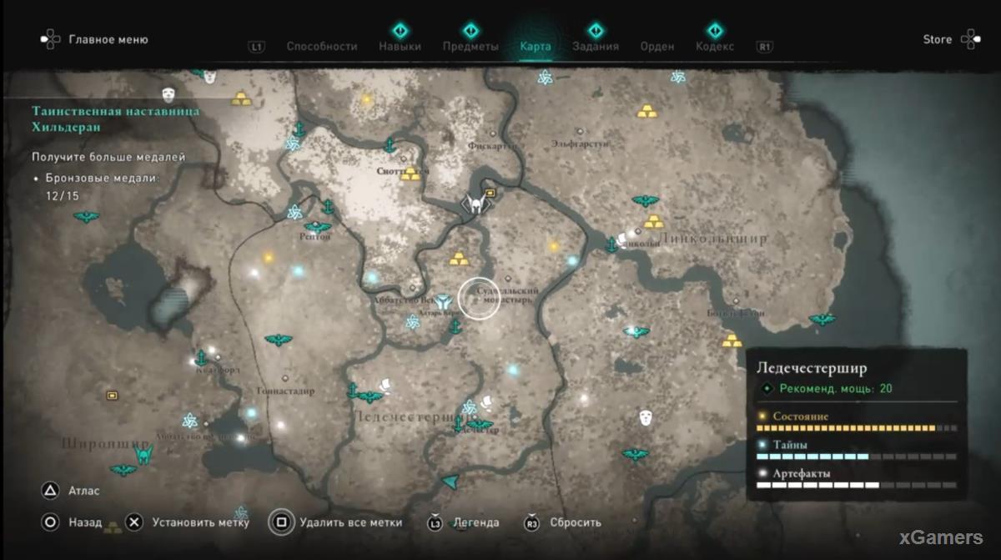Image resolution: width=1001 pixels, height=560 pixels.
Task: Click Установить метку prompt
Action: [188, 523]
